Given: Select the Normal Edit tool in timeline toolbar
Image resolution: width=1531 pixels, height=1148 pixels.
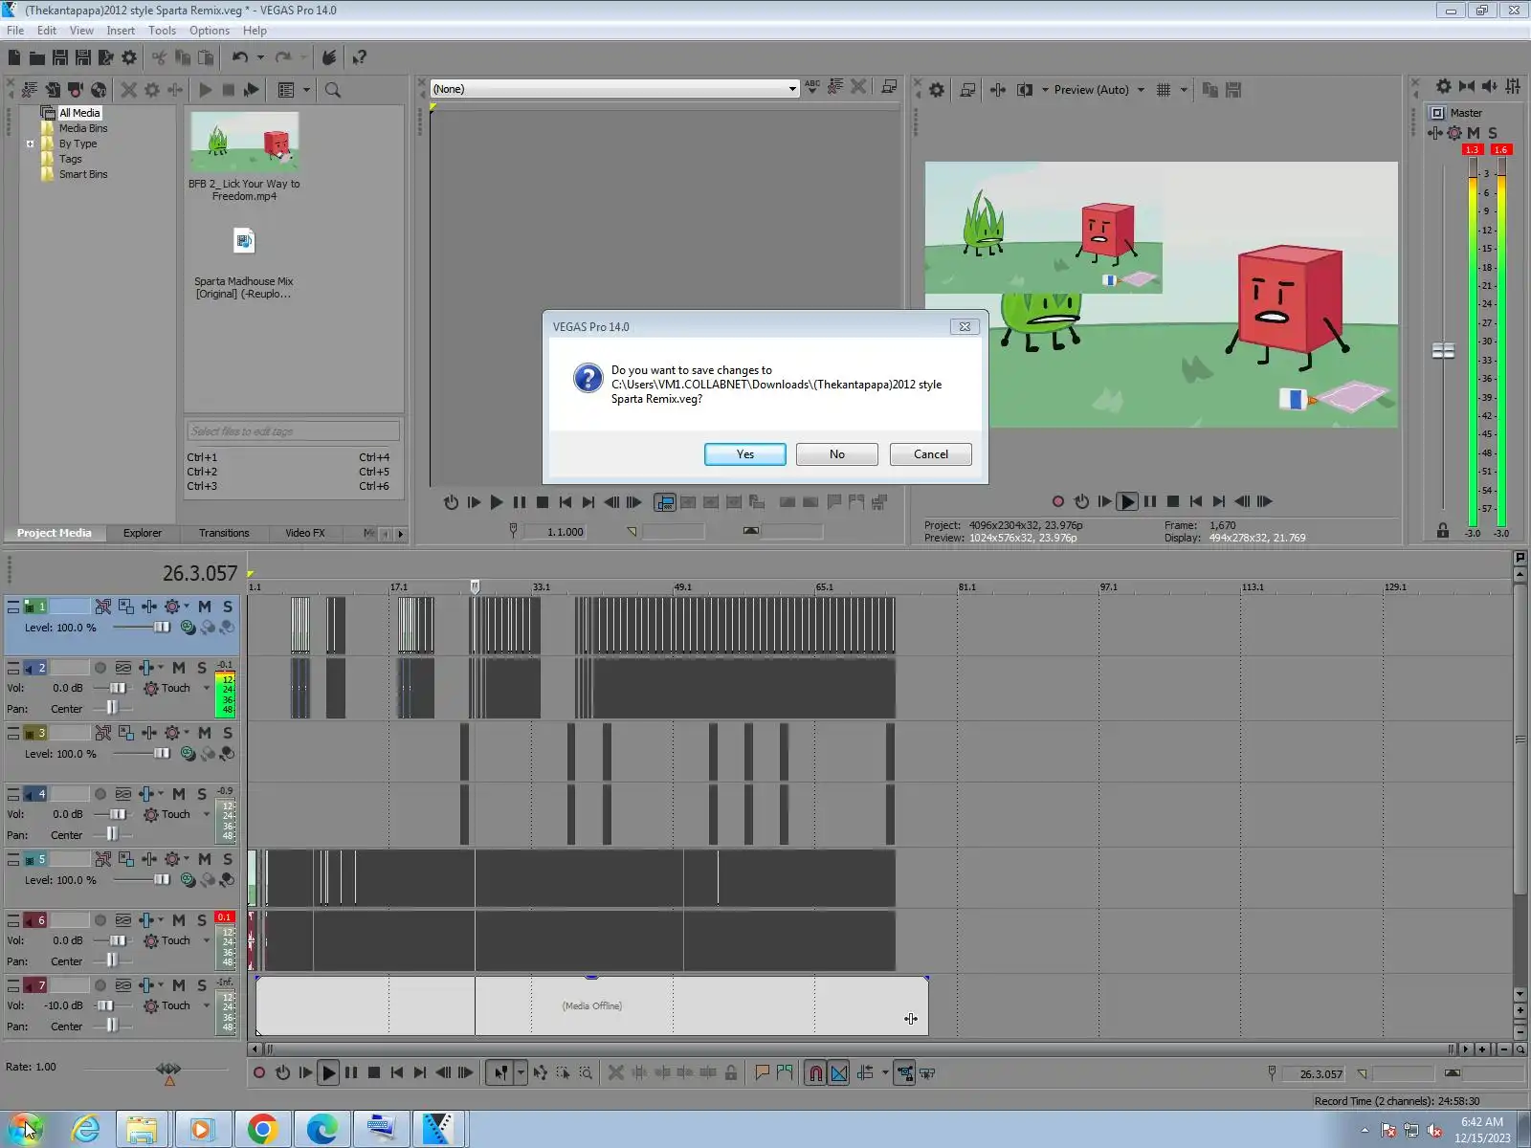Looking at the screenshot, I should point(500,1073).
